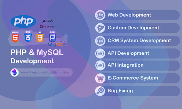Viewport: 182px width, 109px height.
Task: Open the www.fiverr.com/stackitsolution link
Action: [x=45, y=72]
